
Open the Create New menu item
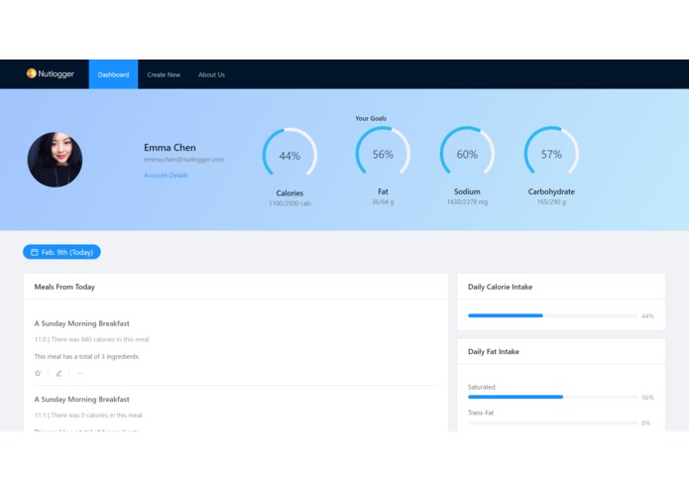point(164,74)
